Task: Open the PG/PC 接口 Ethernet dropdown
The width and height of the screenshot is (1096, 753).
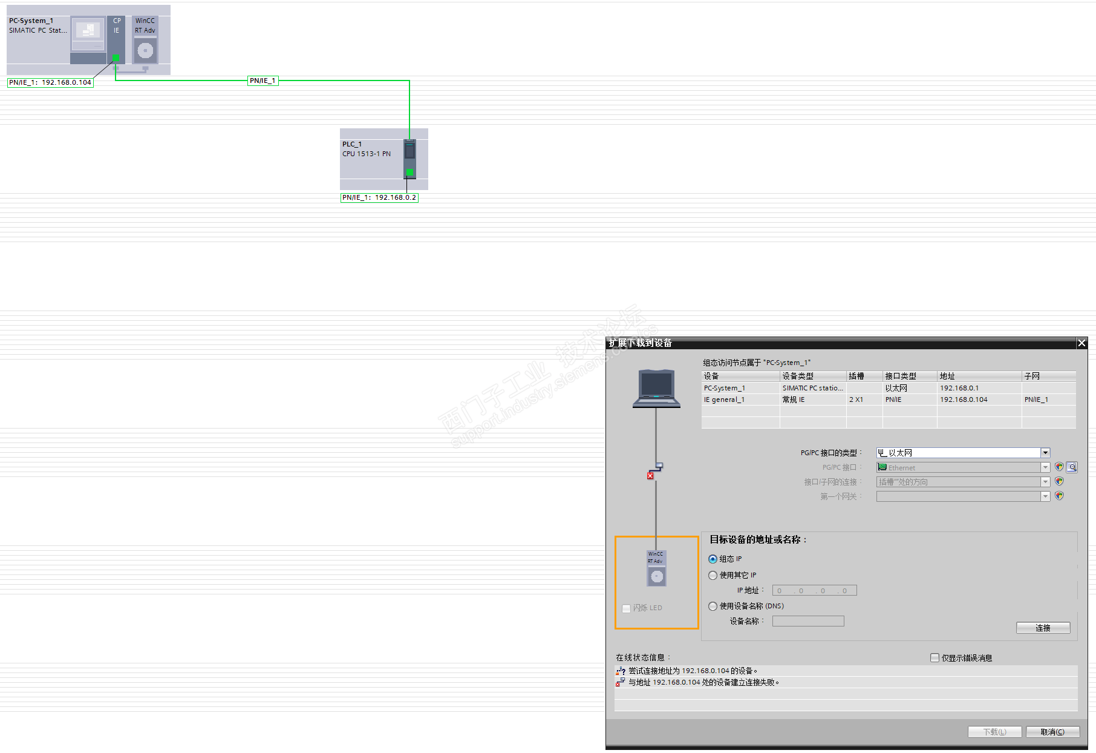Action: click(1045, 467)
